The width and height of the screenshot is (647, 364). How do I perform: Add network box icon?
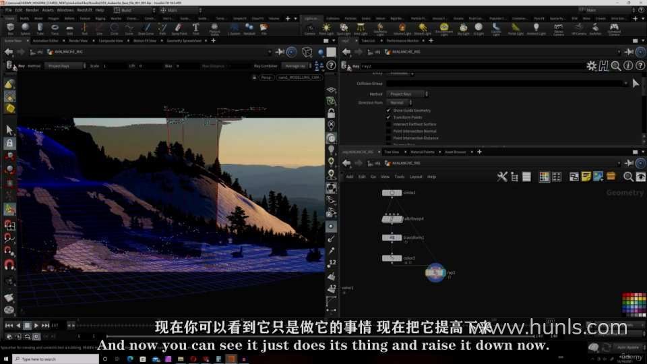click(x=574, y=177)
